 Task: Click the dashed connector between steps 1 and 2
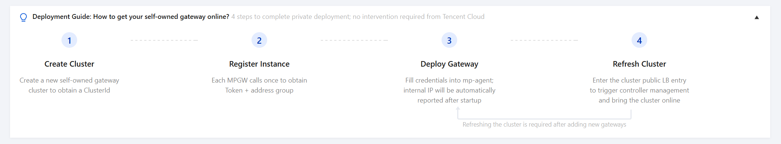pos(164,40)
